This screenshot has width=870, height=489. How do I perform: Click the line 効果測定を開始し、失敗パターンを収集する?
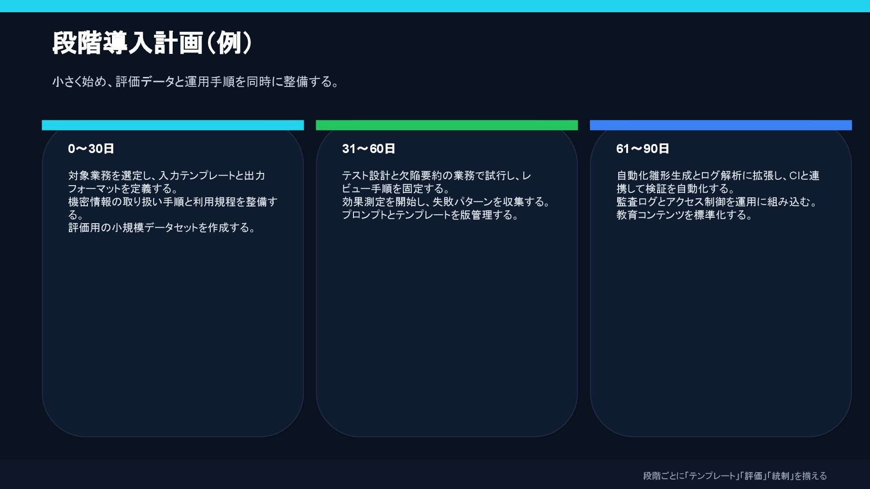445,202
